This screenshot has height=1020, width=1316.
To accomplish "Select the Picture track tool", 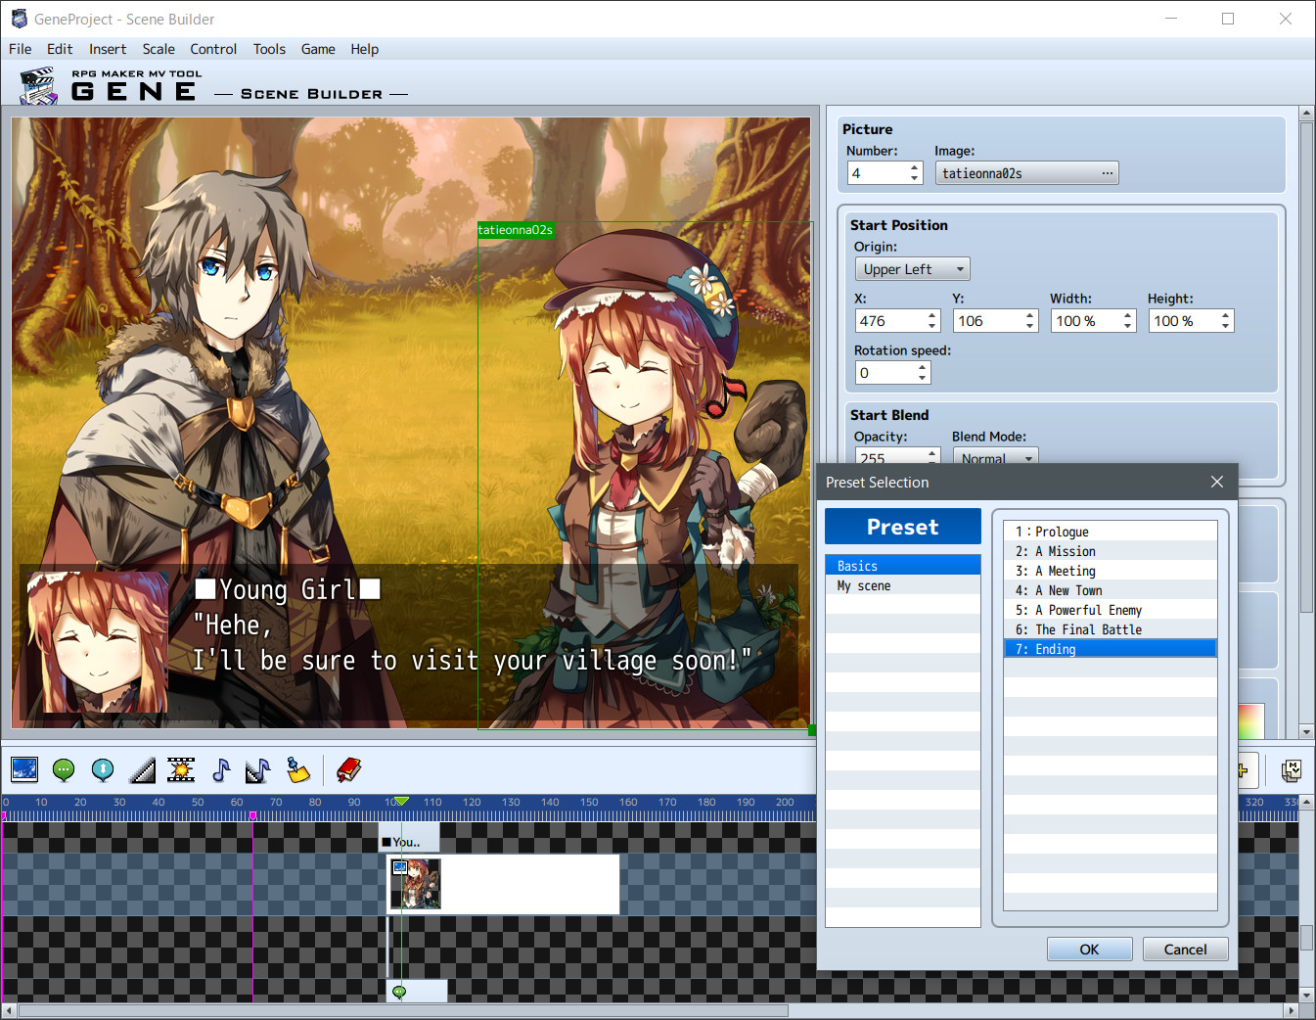I will [23, 770].
